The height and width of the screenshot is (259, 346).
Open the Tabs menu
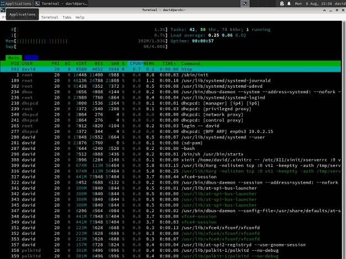pyautogui.click(x=67, y=17)
